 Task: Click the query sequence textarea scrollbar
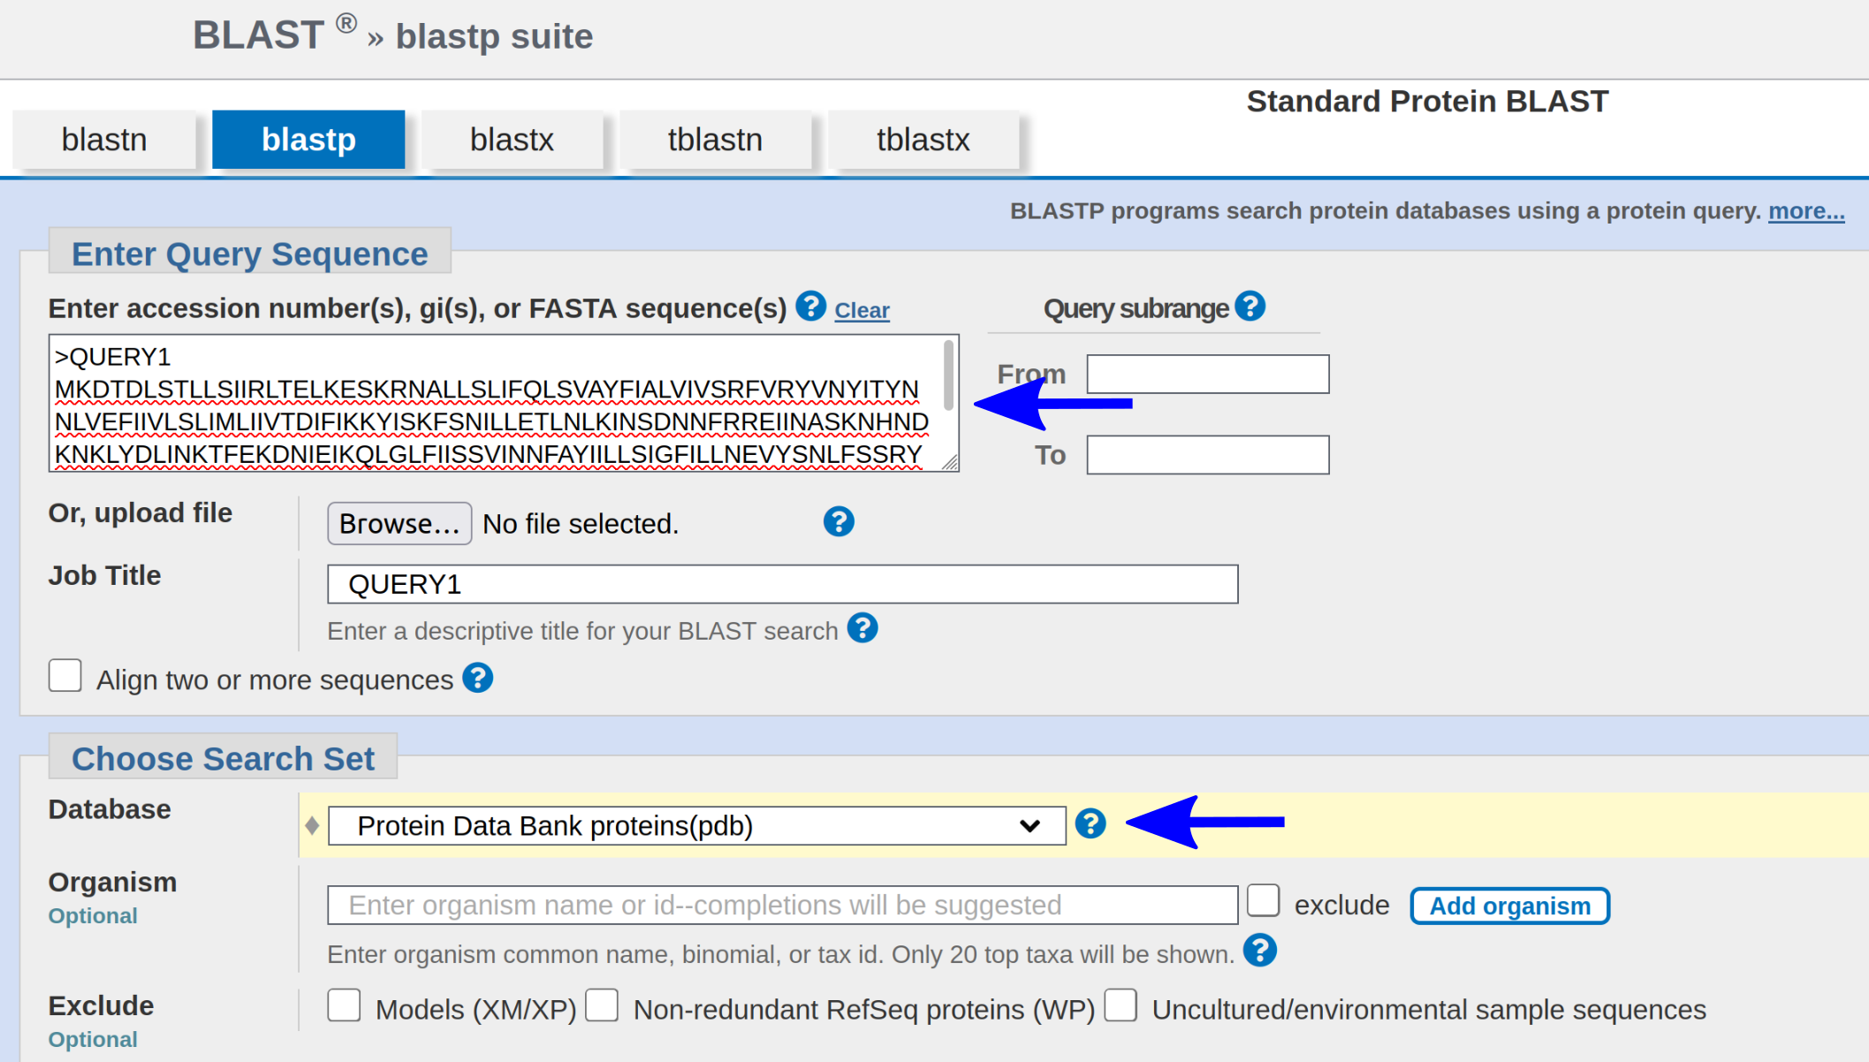click(948, 377)
